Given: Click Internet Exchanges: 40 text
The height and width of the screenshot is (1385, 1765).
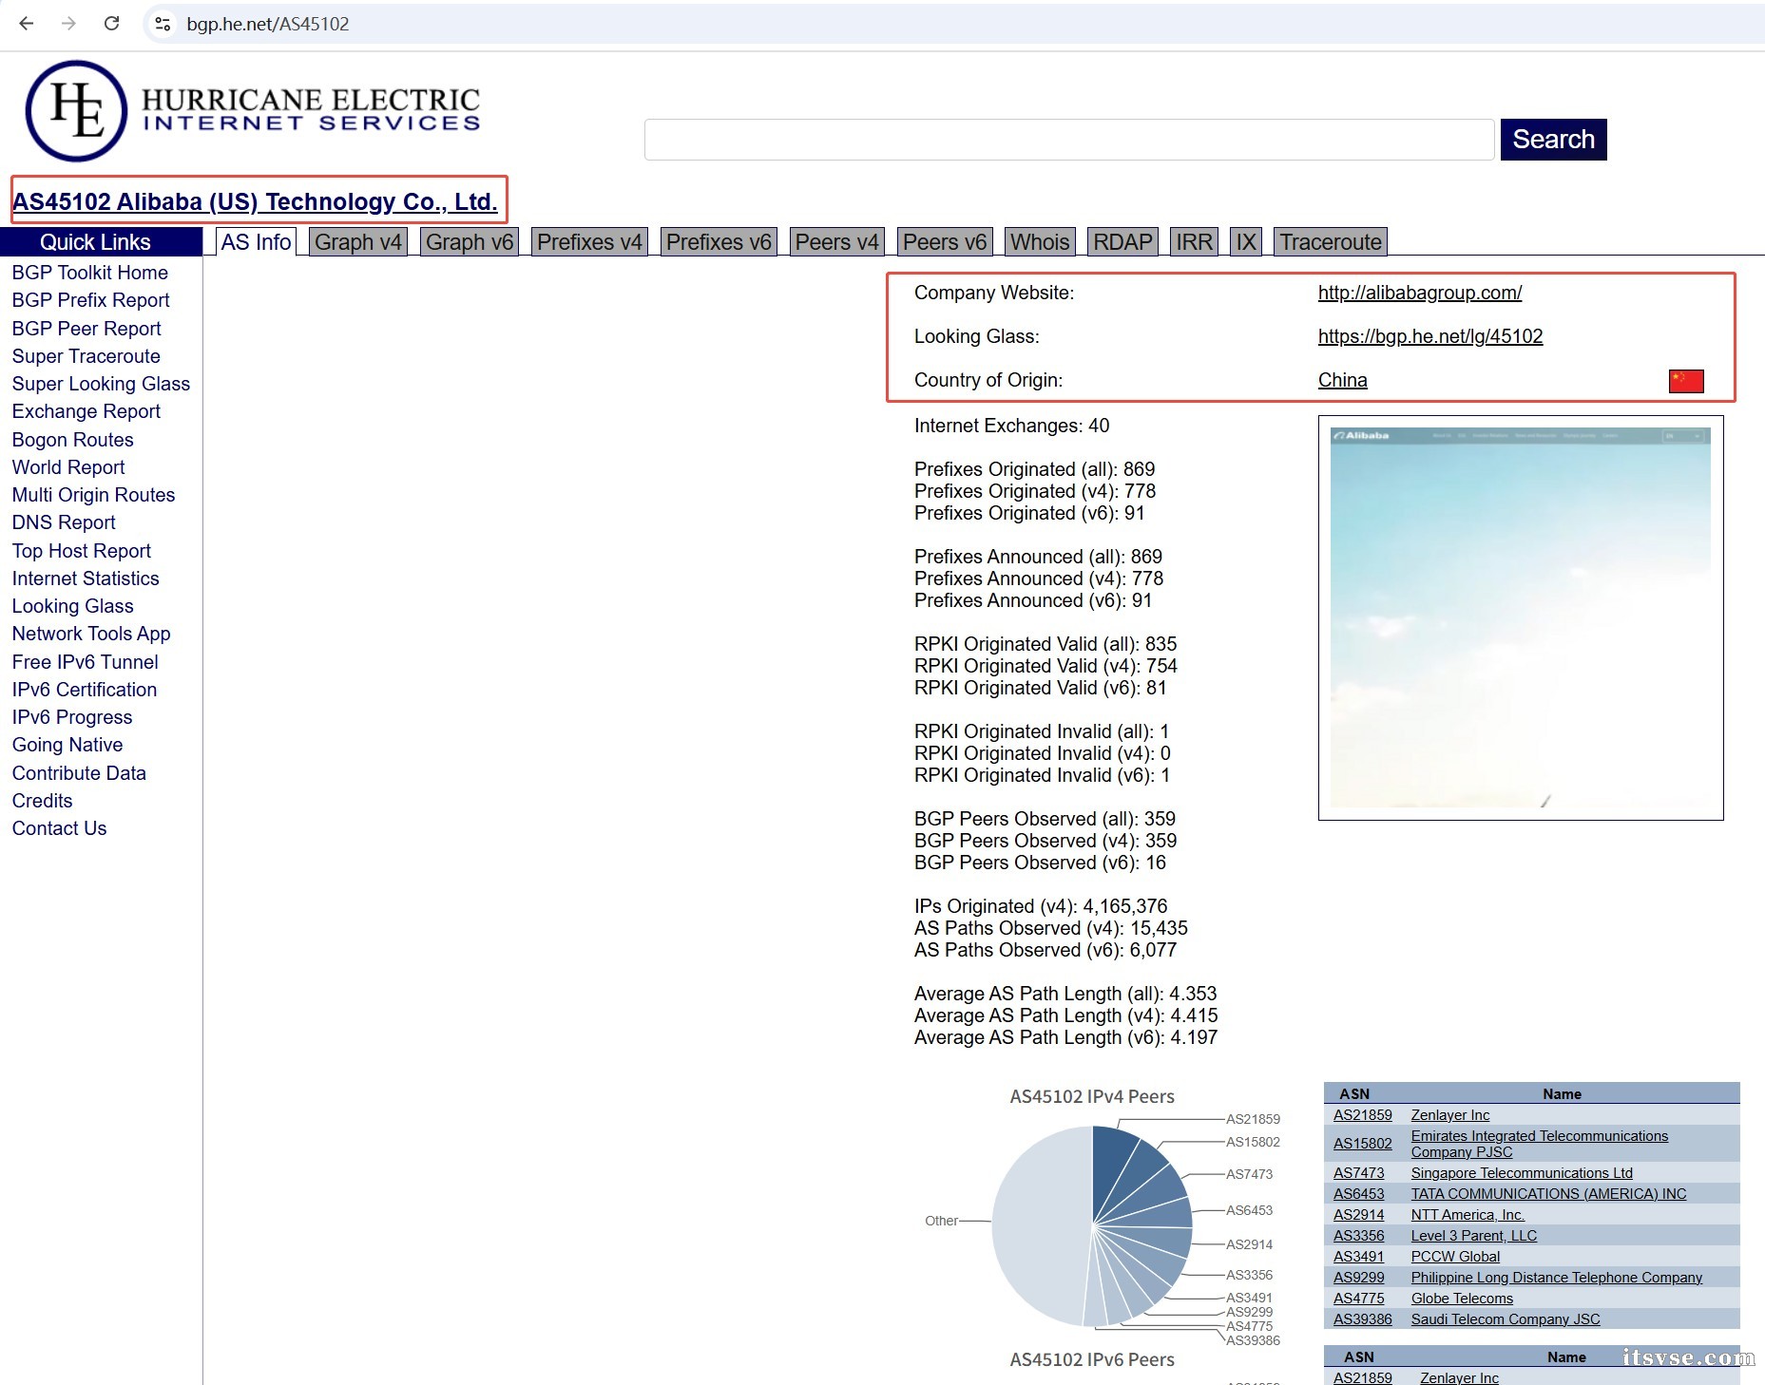Looking at the screenshot, I should (1012, 426).
